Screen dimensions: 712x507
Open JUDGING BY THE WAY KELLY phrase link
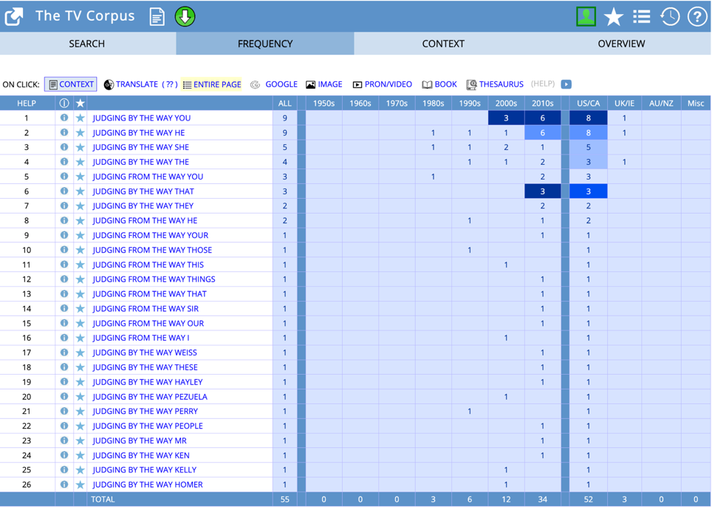[x=145, y=470]
